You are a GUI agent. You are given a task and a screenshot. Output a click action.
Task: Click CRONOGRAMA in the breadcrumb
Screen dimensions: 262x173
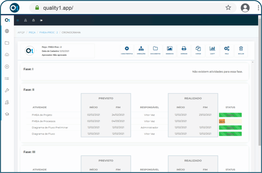pyautogui.click(x=71, y=33)
